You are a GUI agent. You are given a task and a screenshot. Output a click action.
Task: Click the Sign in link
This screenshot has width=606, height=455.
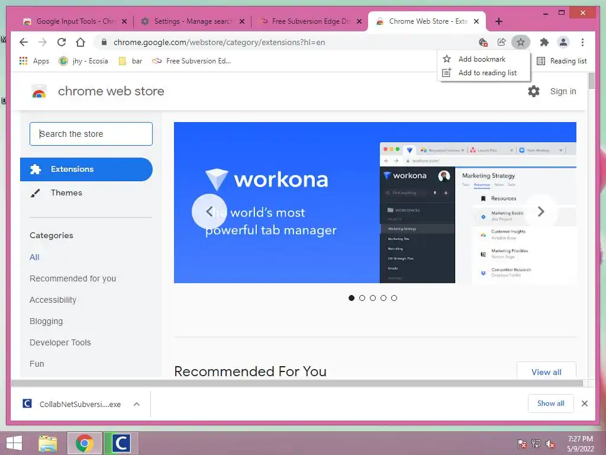[x=563, y=91]
